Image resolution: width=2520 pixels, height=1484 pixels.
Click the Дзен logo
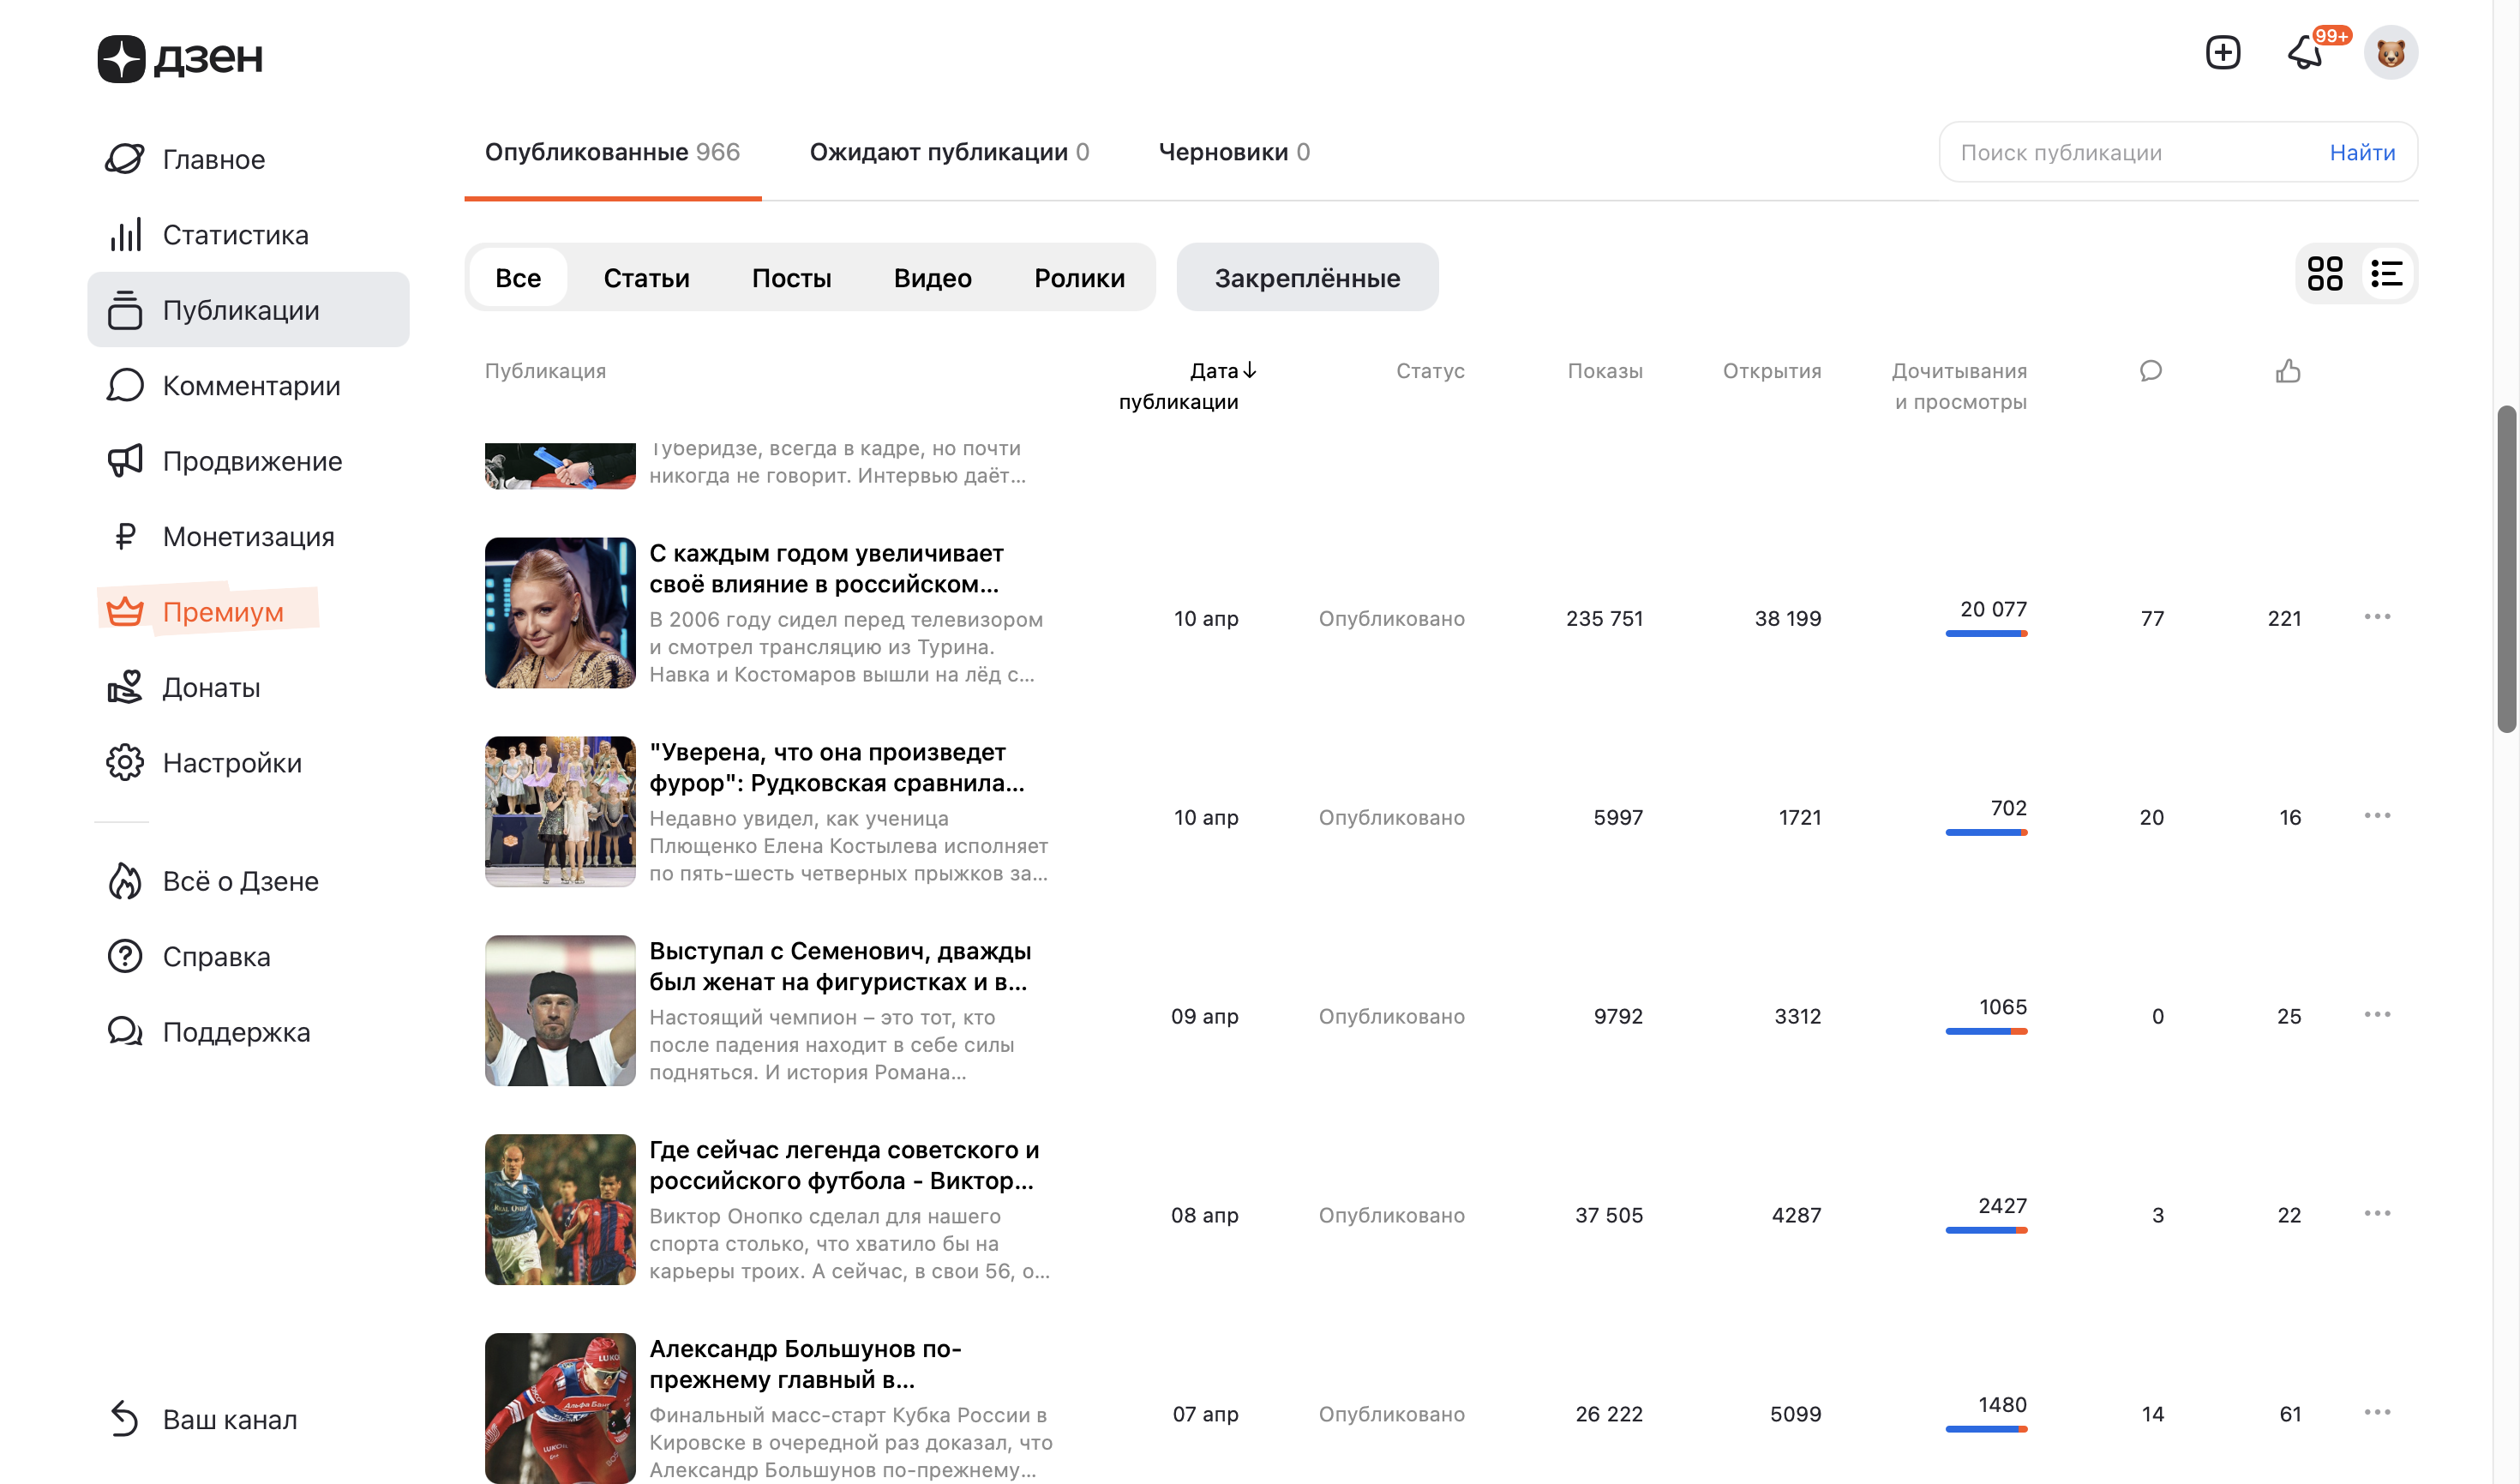point(180,58)
